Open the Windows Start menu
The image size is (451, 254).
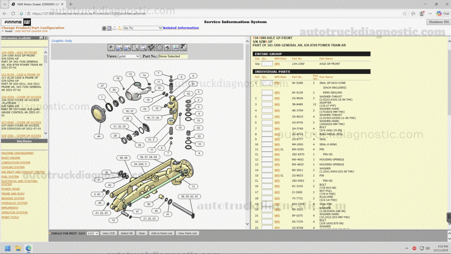[x=8, y=248]
